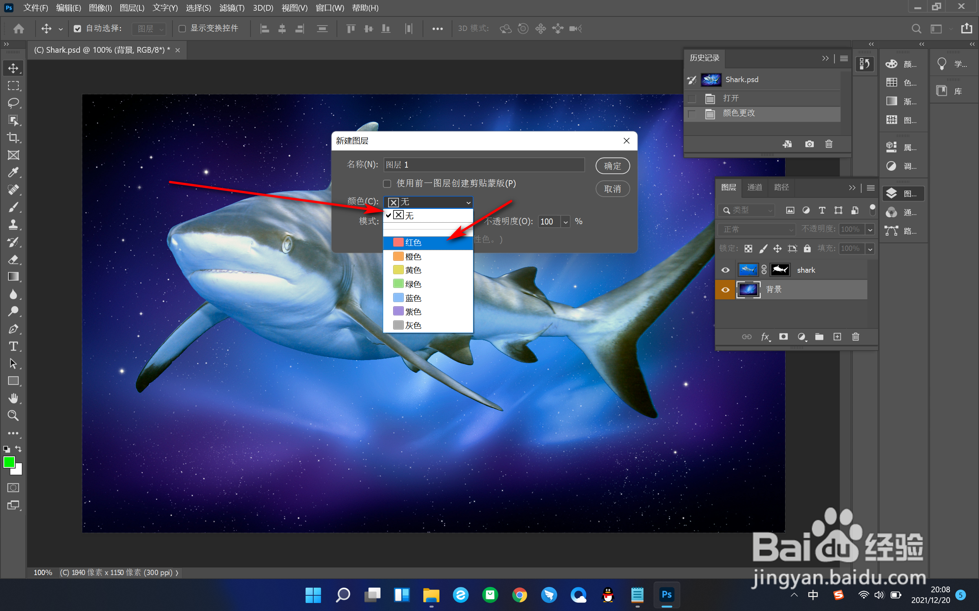Open the Layers panel hamburger menu
Viewport: 979px width, 611px height.
click(871, 188)
